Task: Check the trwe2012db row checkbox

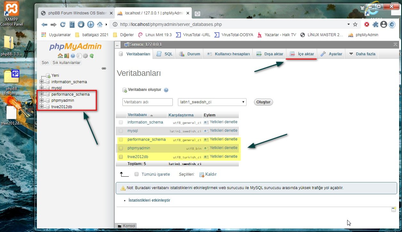Action: tap(121, 157)
